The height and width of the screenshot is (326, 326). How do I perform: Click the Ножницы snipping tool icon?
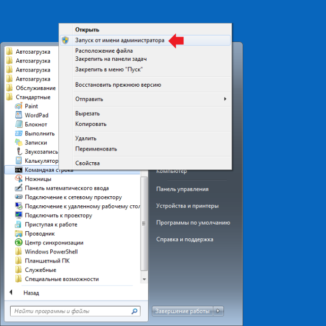18,179
